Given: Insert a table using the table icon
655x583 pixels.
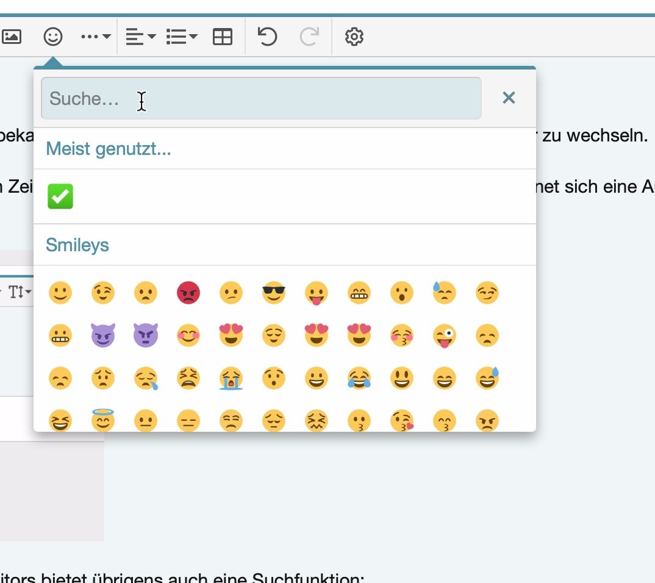Looking at the screenshot, I should click(x=223, y=37).
